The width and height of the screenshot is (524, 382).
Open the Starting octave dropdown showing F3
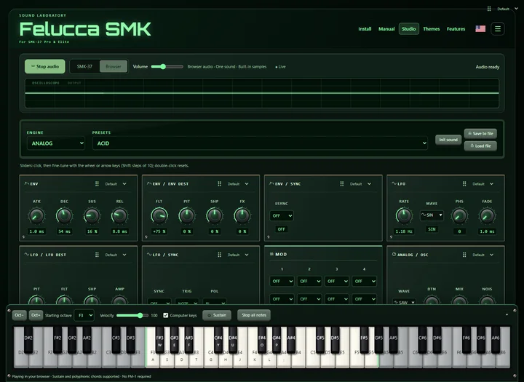point(84,316)
